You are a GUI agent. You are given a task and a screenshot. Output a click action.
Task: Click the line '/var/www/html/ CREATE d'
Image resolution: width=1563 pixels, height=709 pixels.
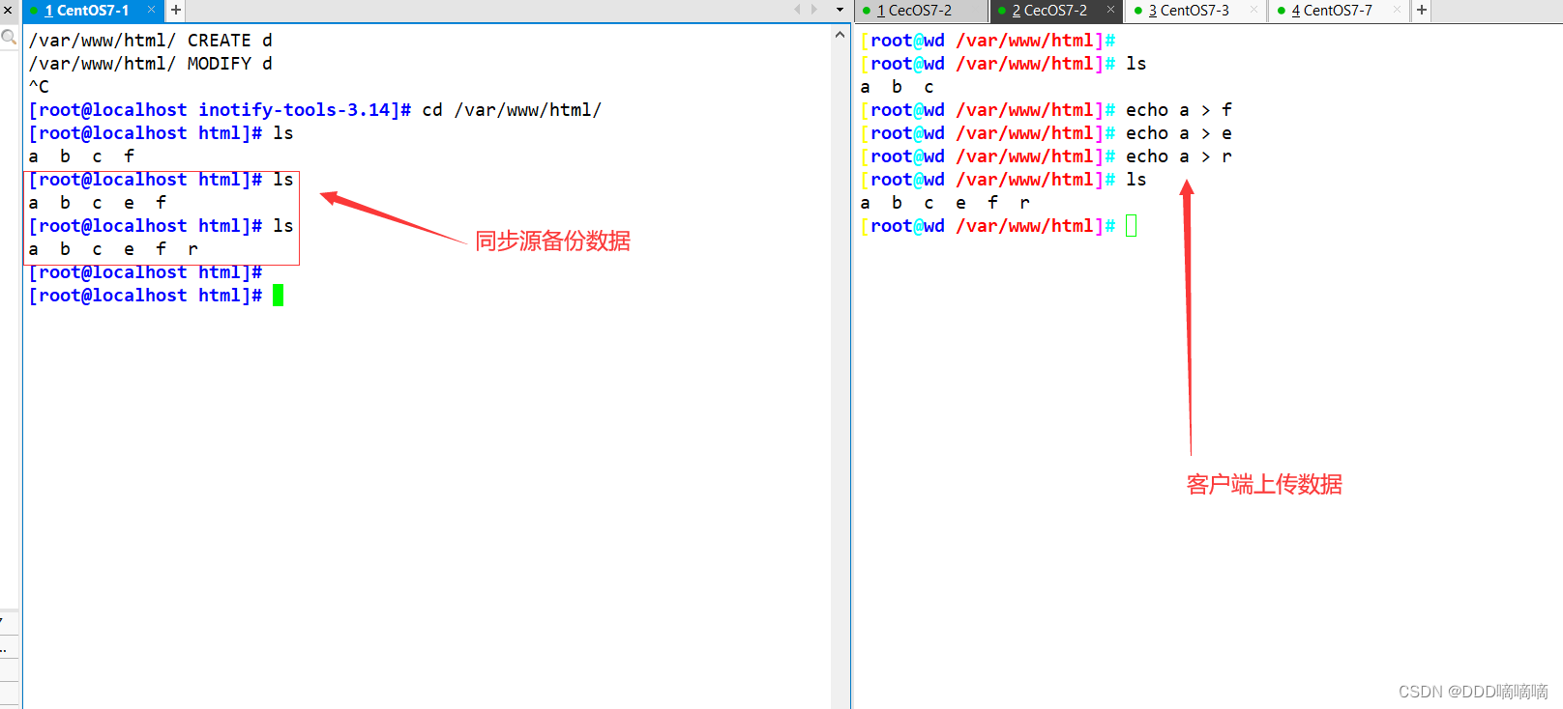[151, 41]
